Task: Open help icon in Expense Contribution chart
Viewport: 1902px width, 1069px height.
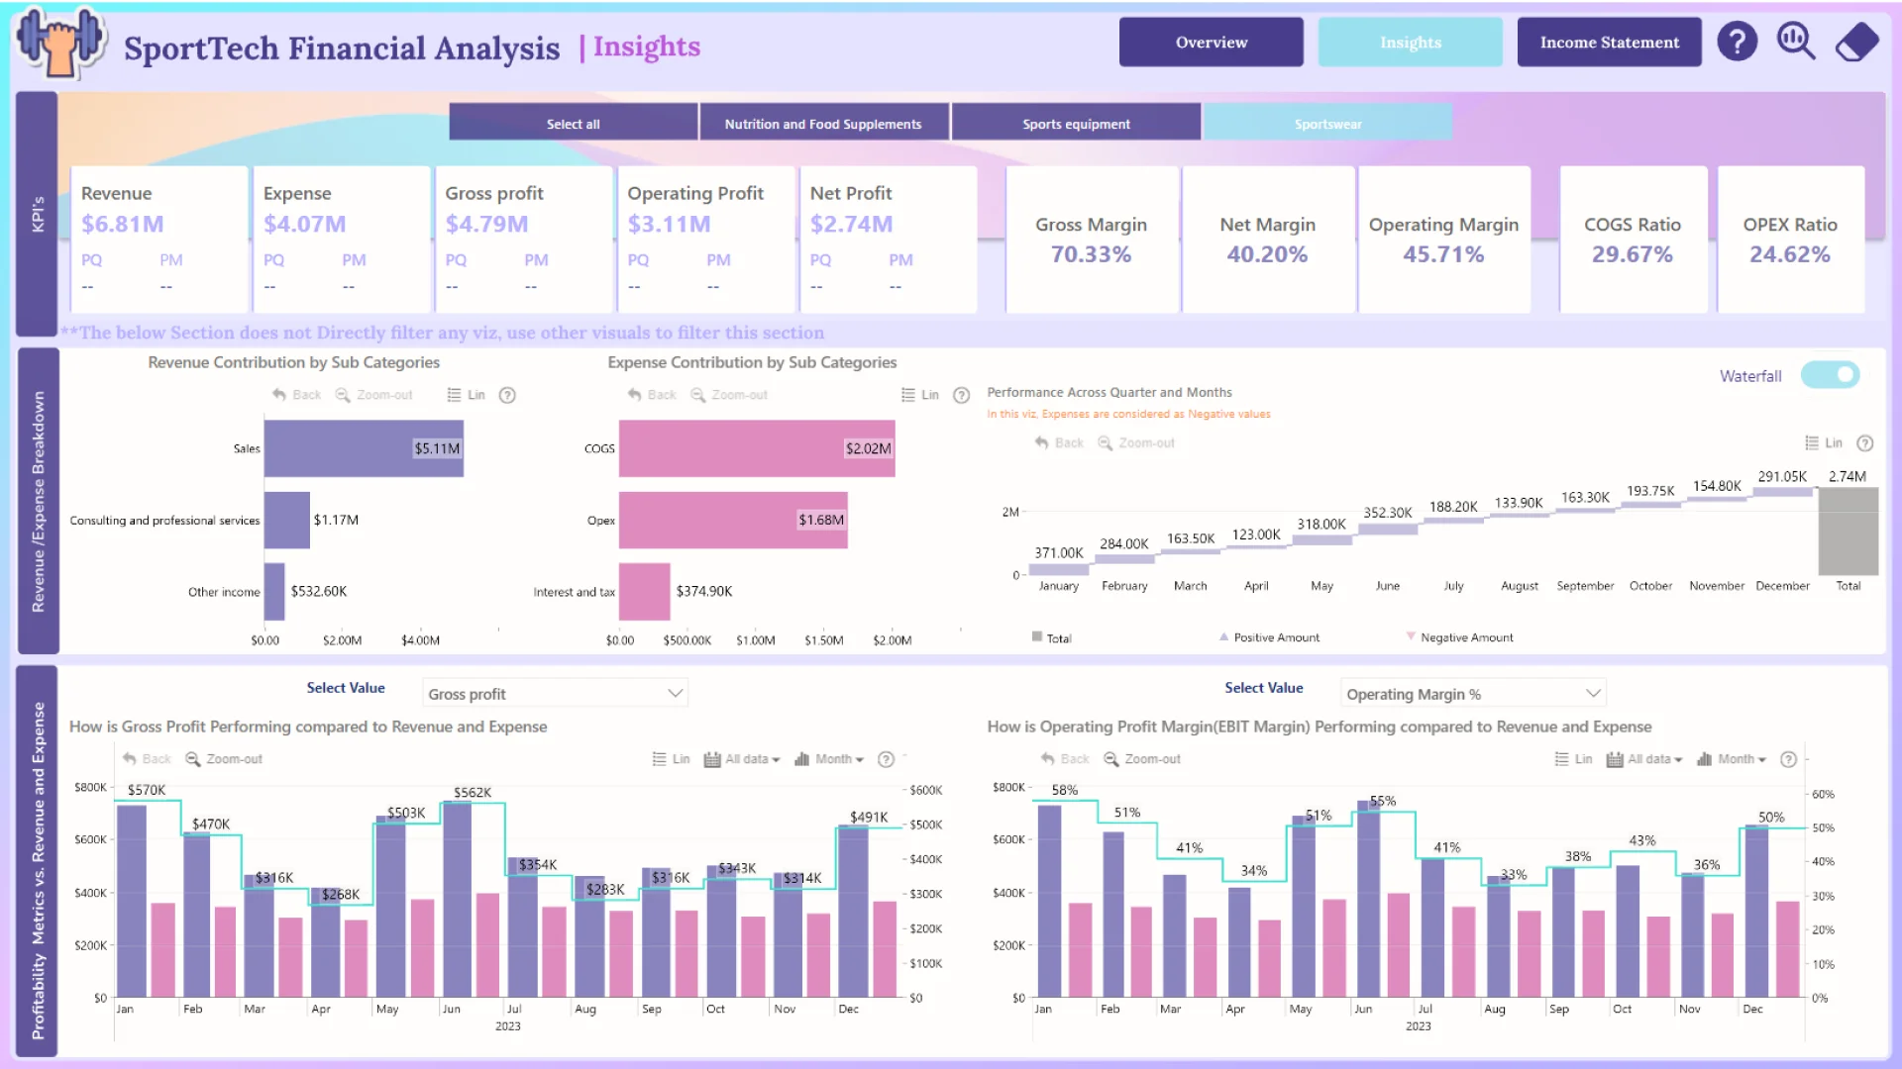Action: (x=961, y=395)
